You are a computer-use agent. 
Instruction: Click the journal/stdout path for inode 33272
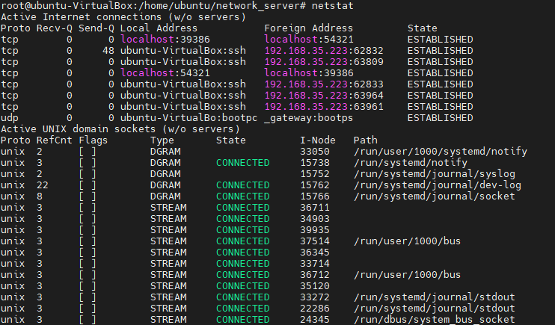pyautogui.click(x=435, y=297)
